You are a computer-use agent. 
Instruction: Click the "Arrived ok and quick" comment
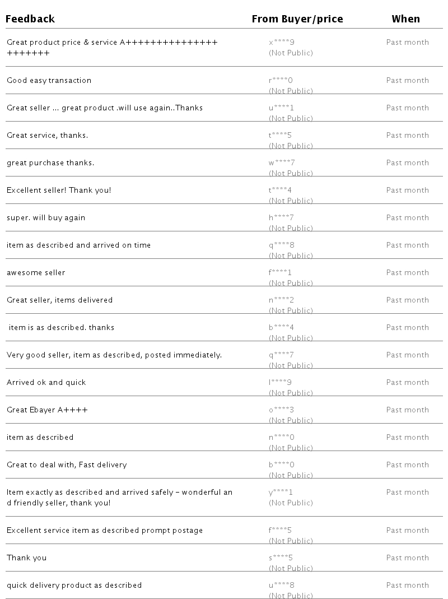(x=46, y=382)
